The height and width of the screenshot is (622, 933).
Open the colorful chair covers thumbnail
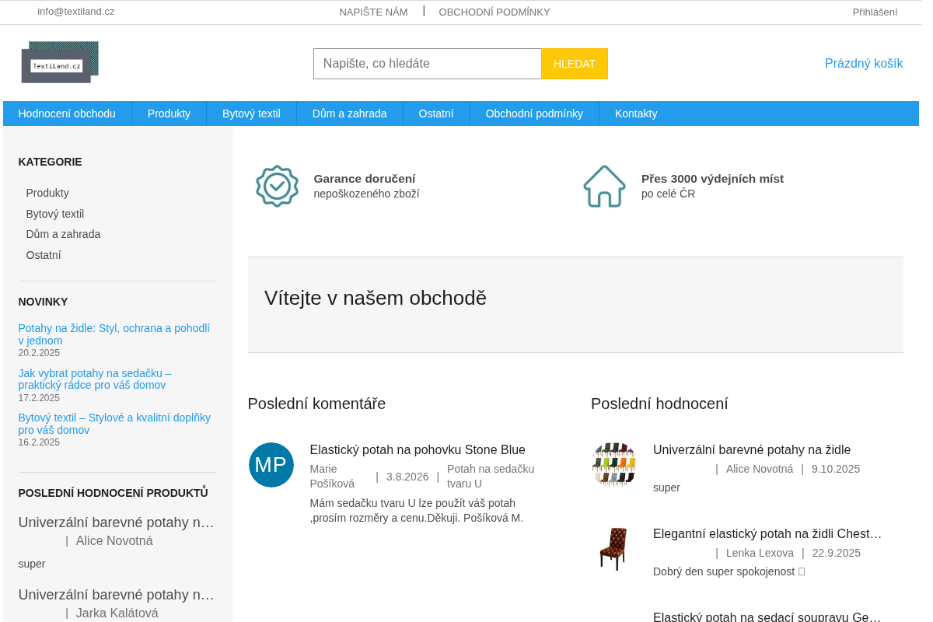(x=614, y=465)
